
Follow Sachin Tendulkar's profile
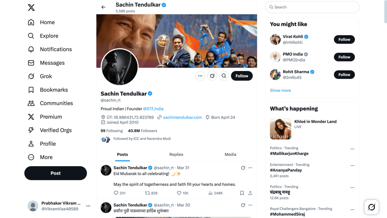click(242, 76)
